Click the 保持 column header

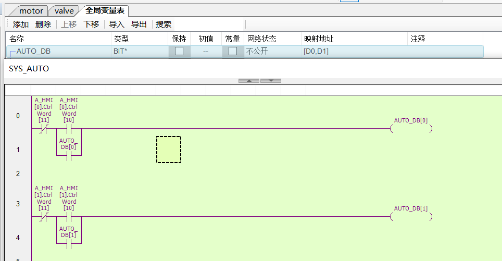click(x=179, y=39)
